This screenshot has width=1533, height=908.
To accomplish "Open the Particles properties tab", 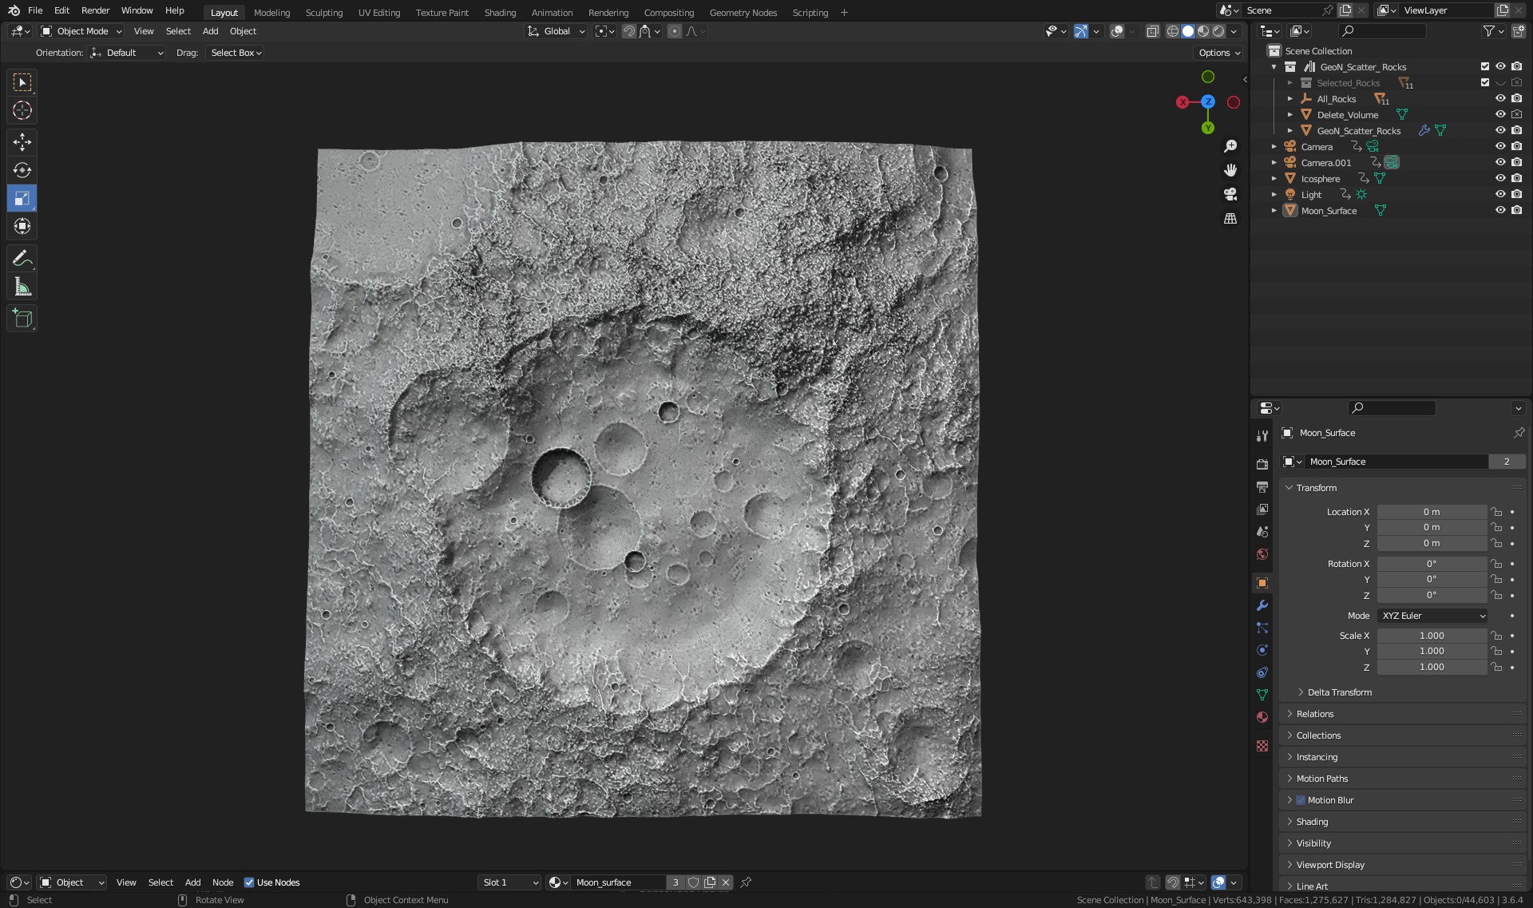I will click(x=1262, y=628).
